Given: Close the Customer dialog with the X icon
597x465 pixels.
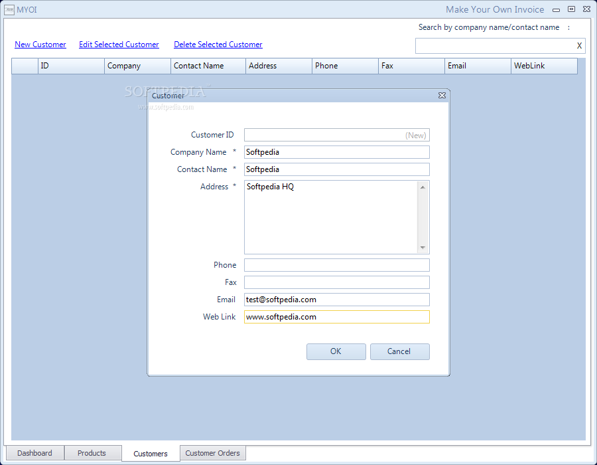Looking at the screenshot, I should coord(442,95).
